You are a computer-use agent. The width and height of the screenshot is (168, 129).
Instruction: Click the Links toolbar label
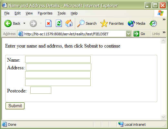point(156,34)
